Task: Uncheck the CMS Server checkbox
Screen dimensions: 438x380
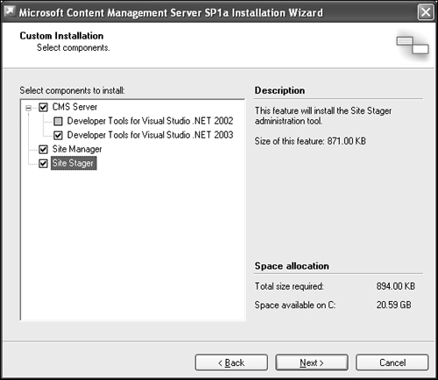Action: [x=43, y=108]
